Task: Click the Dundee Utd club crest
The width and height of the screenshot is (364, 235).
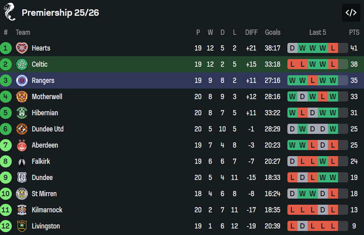Action: point(22,129)
